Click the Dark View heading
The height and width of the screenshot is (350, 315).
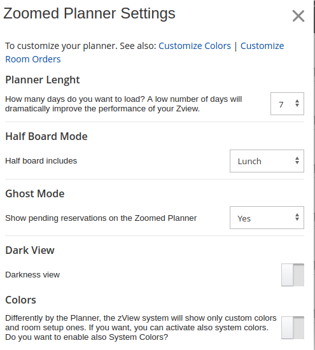point(30,250)
